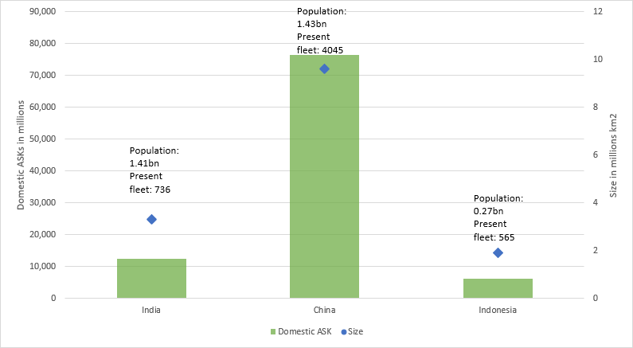Click the 6 value on the right axis
The image size is (633, 348).
point(596,154)
